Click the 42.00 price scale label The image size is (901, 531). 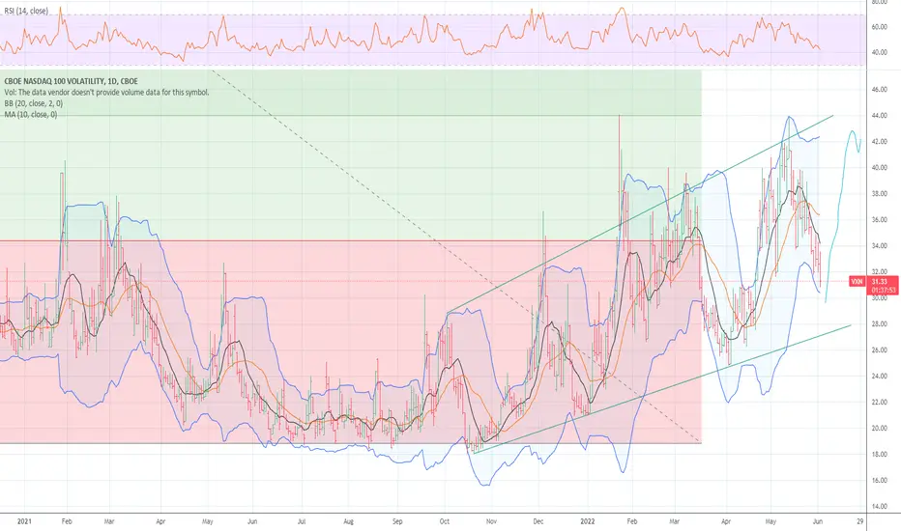coord(879,142)
